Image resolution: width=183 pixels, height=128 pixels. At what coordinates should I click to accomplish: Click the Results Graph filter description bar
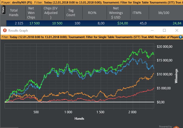[91, 37]
